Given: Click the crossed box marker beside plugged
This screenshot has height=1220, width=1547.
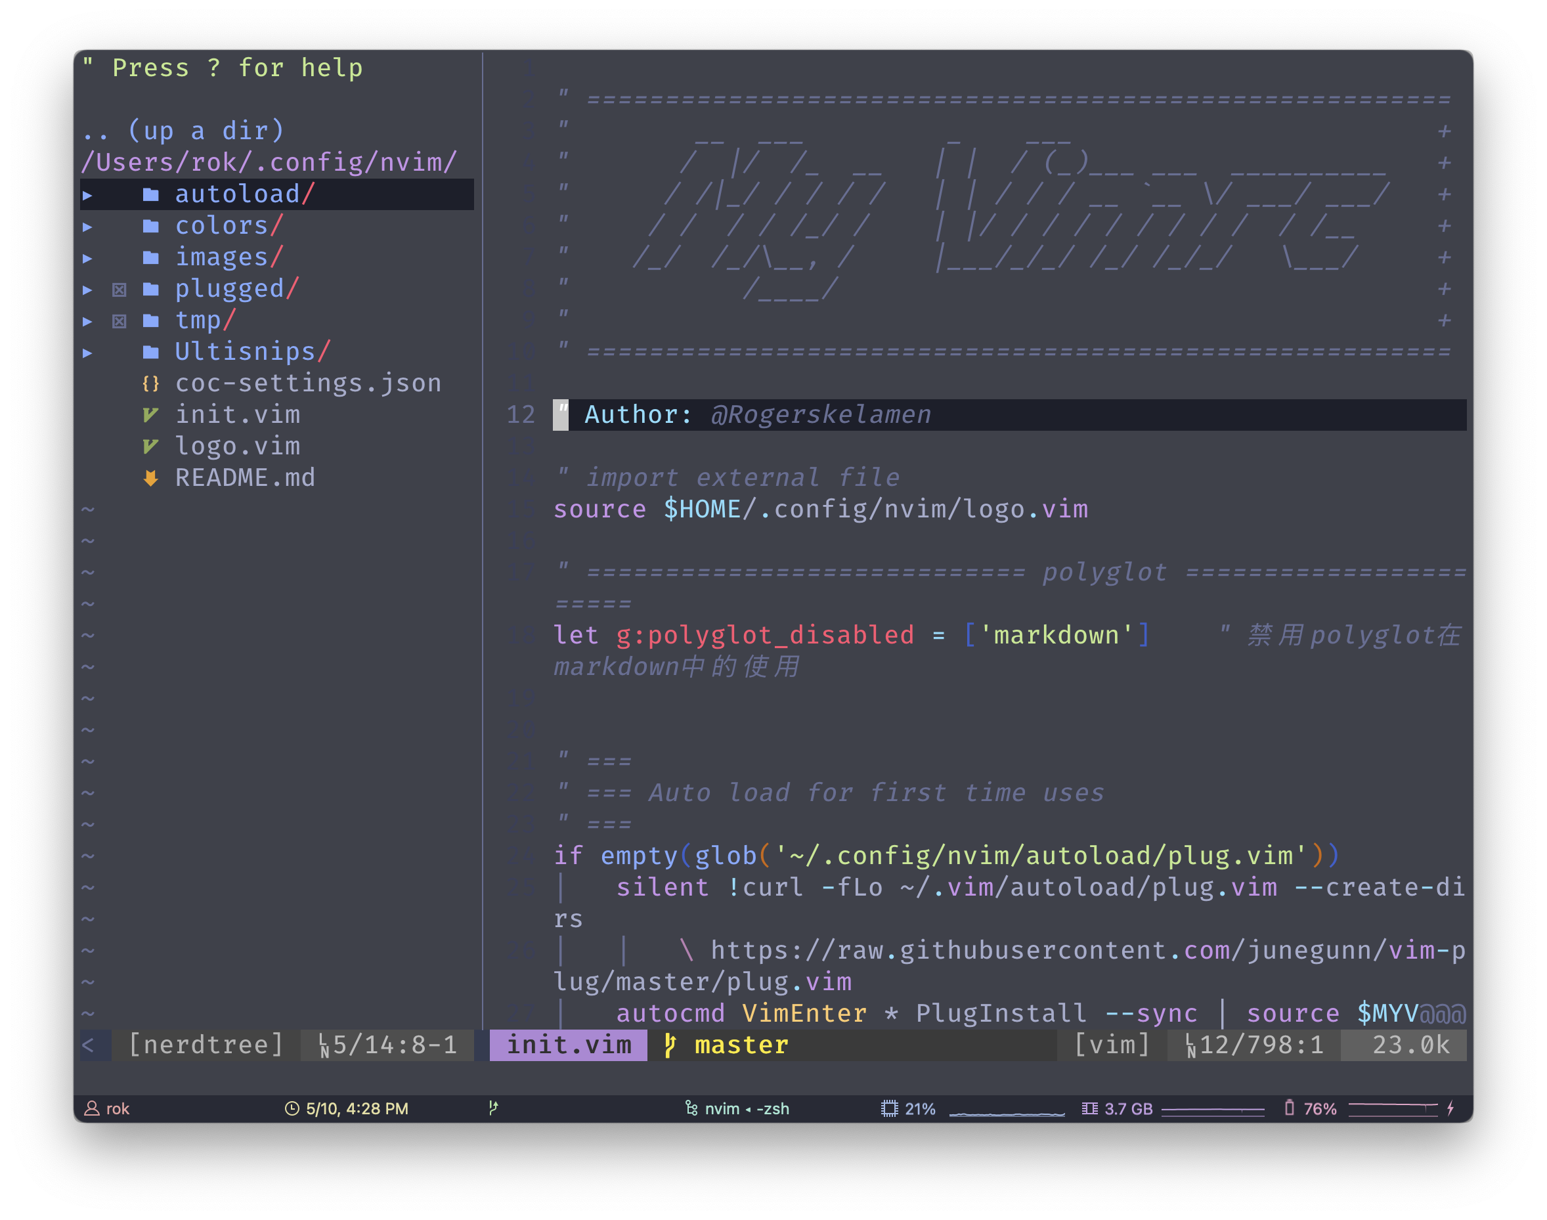Looking at the screenshot, I should tap(120, 290).
